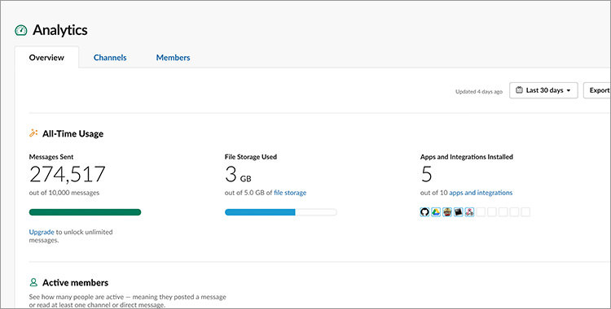Click the Export button
Screen dimensions: 611x309
pyautogui.click(x=597, y=90)
